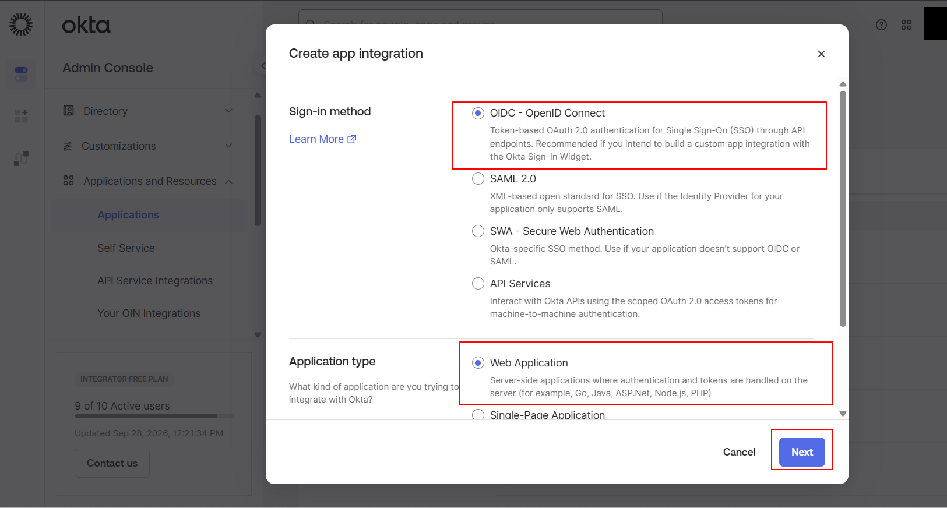Click the Integrator Free Plan badge

pyautogui.click(x=124, y=379)
